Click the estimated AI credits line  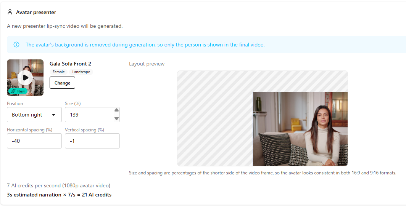tap(59, 195)
